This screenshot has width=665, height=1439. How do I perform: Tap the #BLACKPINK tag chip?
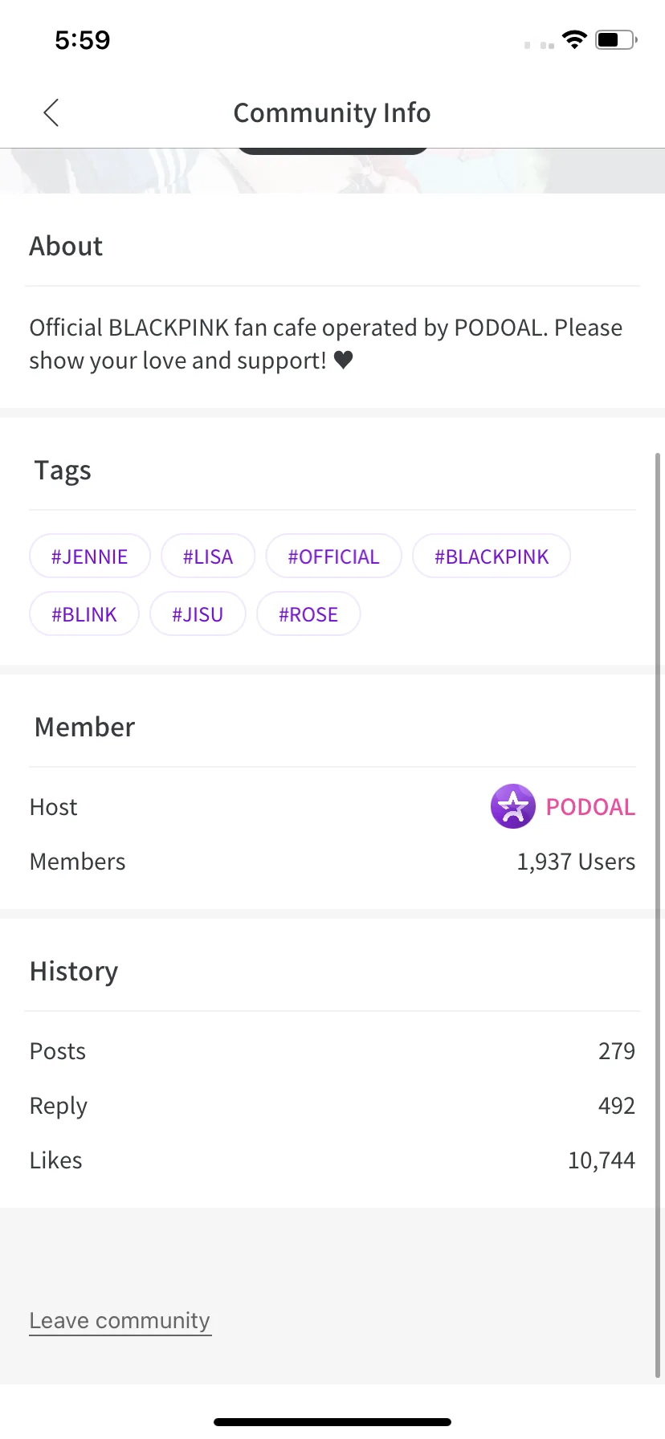click(x=491, y=556)
